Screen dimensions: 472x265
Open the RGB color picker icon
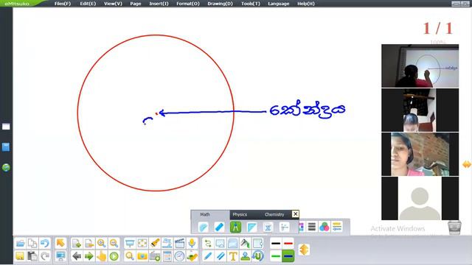[324, 227]
